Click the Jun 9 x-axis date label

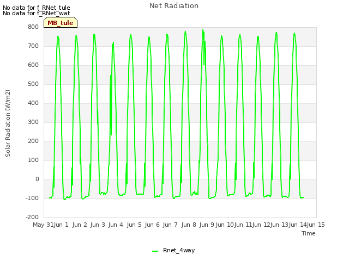(207, 225)
